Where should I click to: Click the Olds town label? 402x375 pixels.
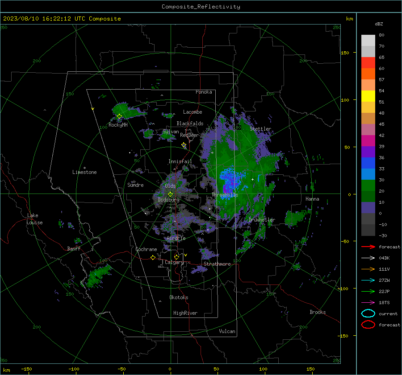[170, 186]
